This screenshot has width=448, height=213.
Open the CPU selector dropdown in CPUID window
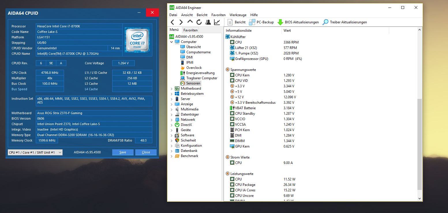(35, 152)
